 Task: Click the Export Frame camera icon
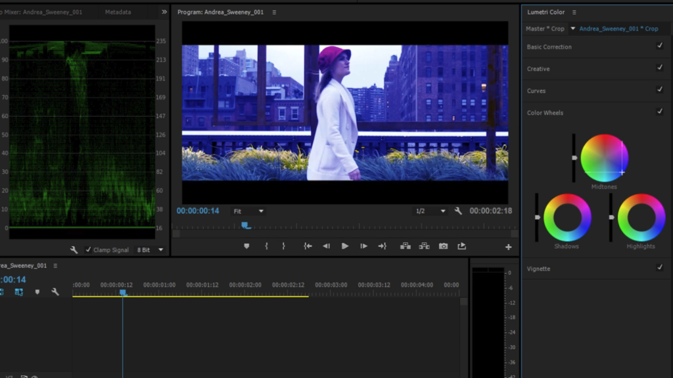pyautogui.click(x=443, y=246)
